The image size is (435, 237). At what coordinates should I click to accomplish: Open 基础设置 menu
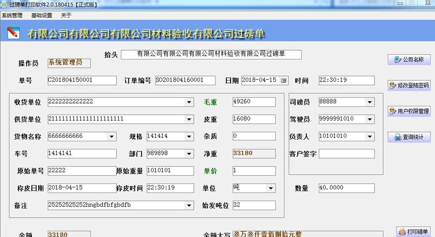[x=42, y=15]
